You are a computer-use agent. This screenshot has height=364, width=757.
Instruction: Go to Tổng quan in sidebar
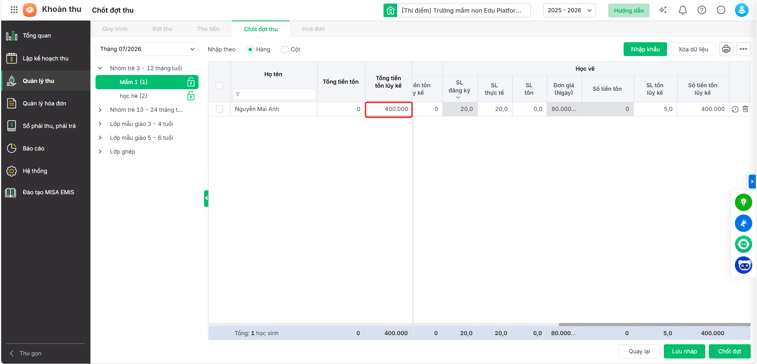(x=46, y=36)
